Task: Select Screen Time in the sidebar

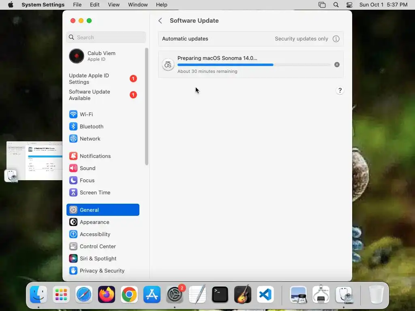Action: (103, 192)
